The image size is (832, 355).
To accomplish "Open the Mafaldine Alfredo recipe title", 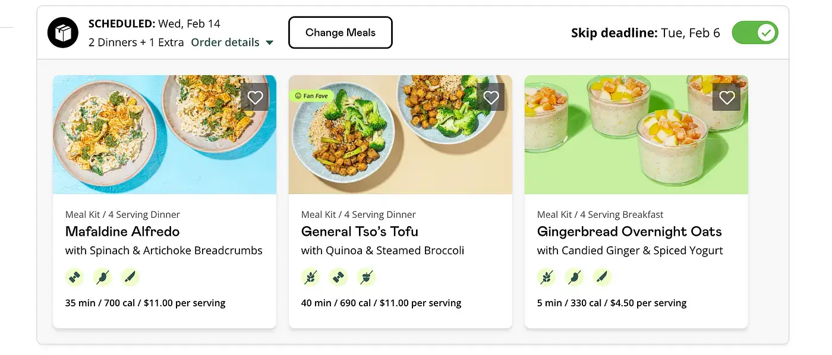I will [122, 232].
